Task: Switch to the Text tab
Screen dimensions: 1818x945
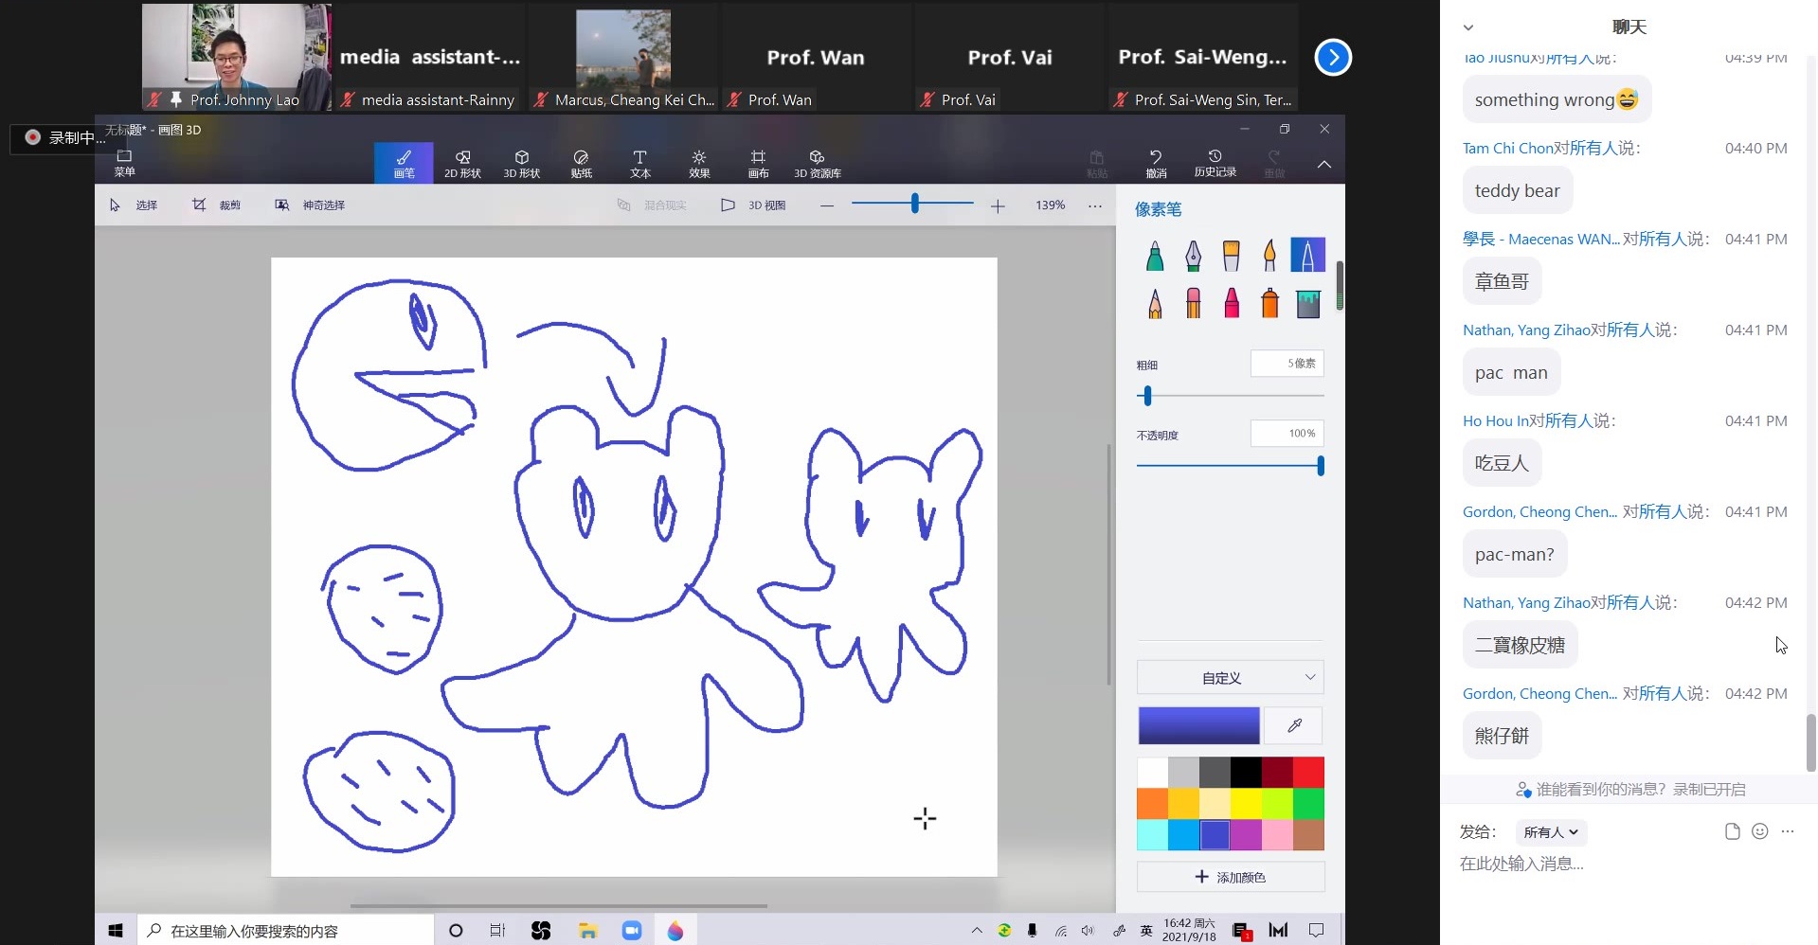Action: click(x=639, y=163)
